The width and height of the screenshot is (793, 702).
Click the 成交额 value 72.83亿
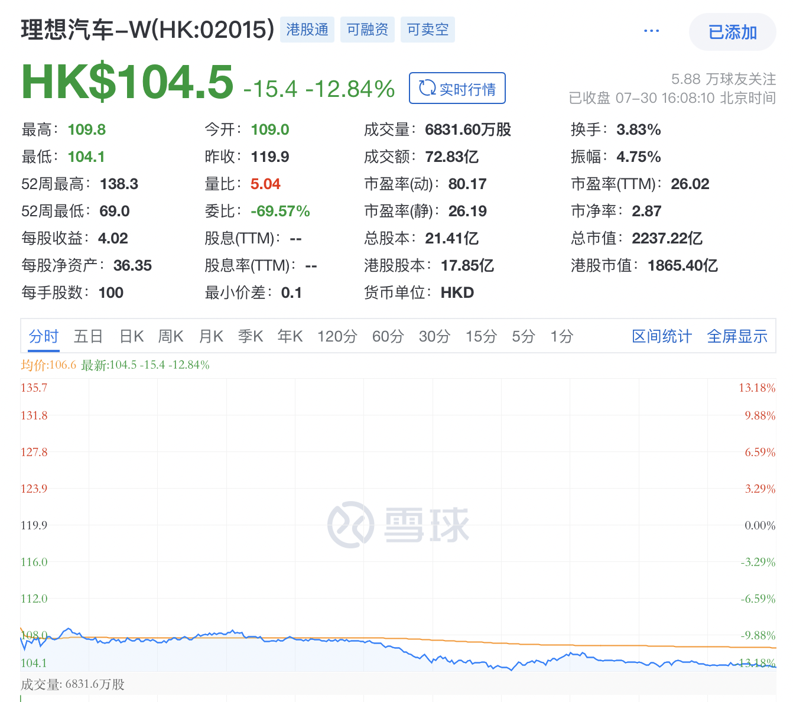coord(452,157)
